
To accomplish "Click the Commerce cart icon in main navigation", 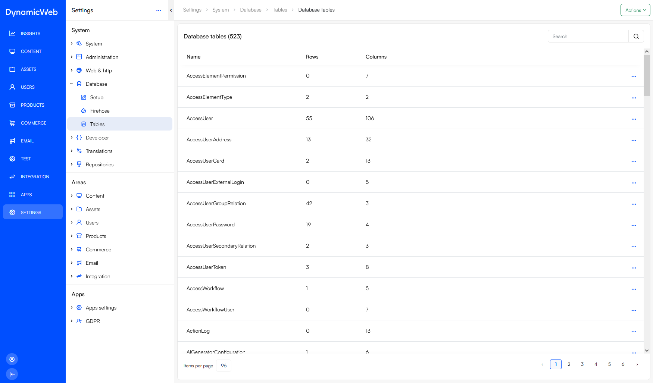I will click(12, 123).
